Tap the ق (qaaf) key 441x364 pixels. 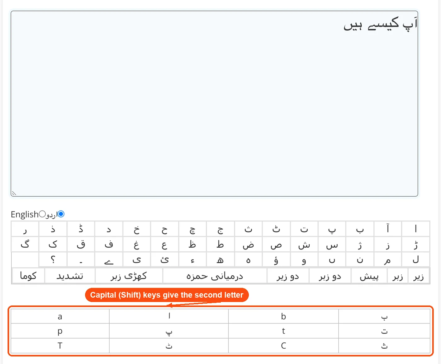point(81,244)
